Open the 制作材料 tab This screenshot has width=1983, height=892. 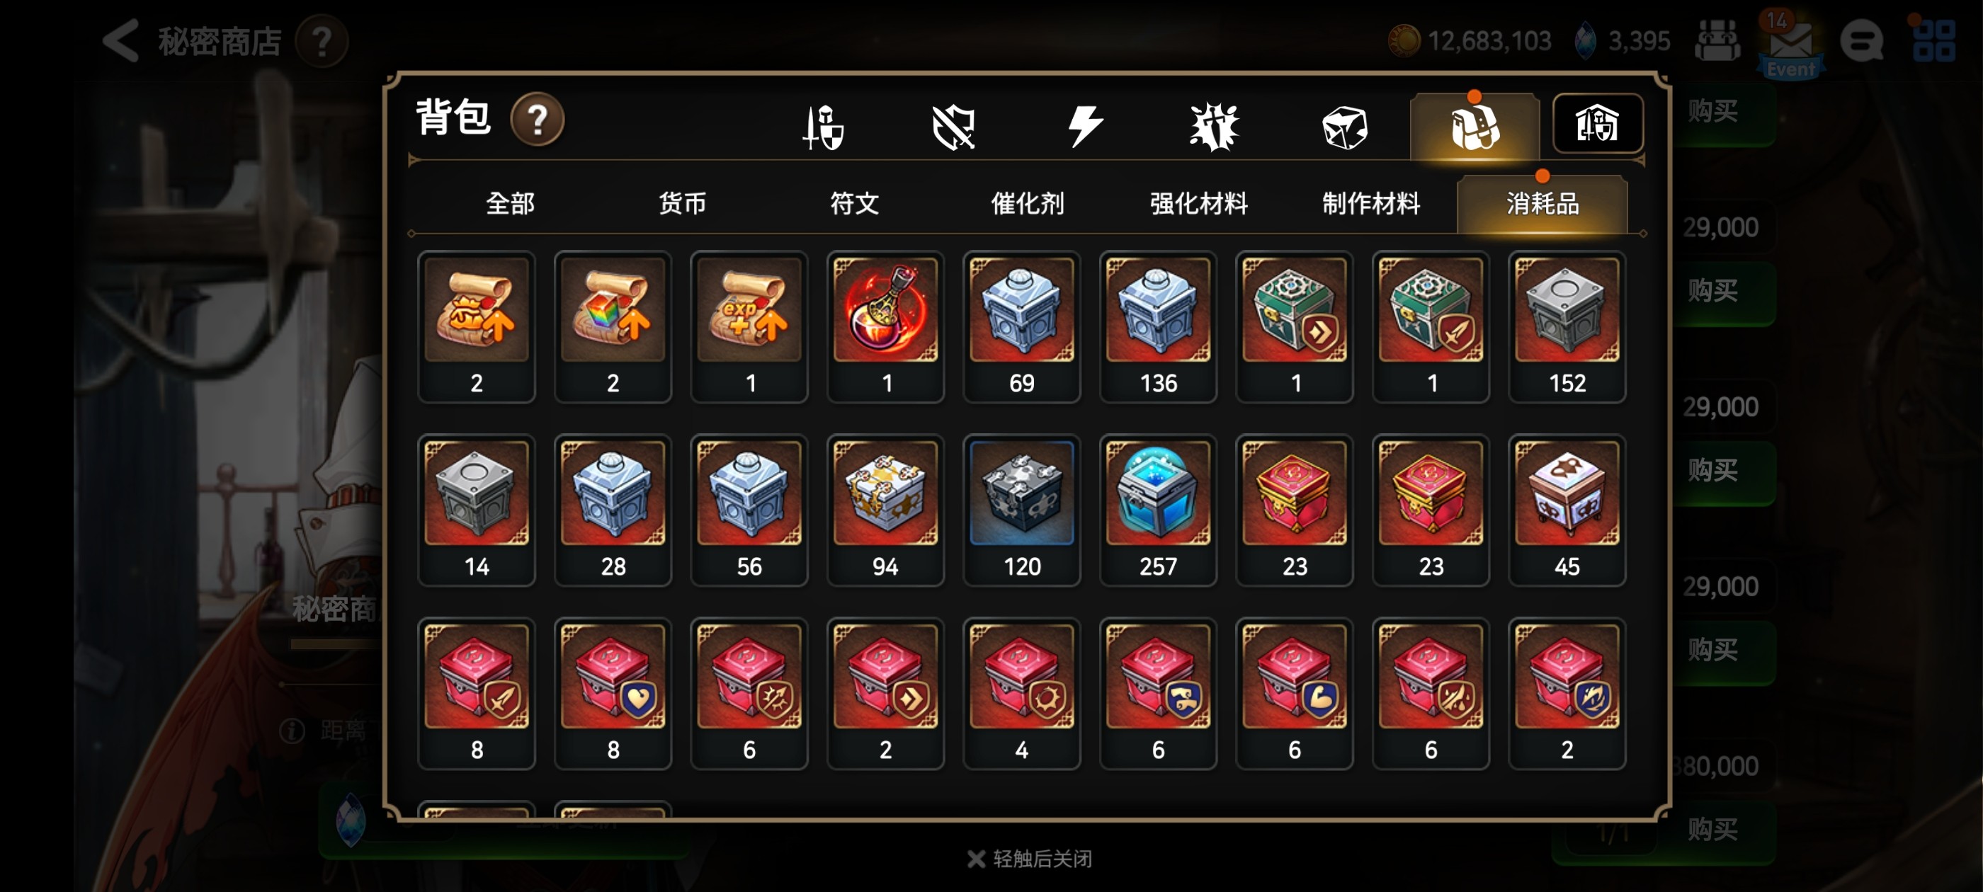click(1371, 204)
